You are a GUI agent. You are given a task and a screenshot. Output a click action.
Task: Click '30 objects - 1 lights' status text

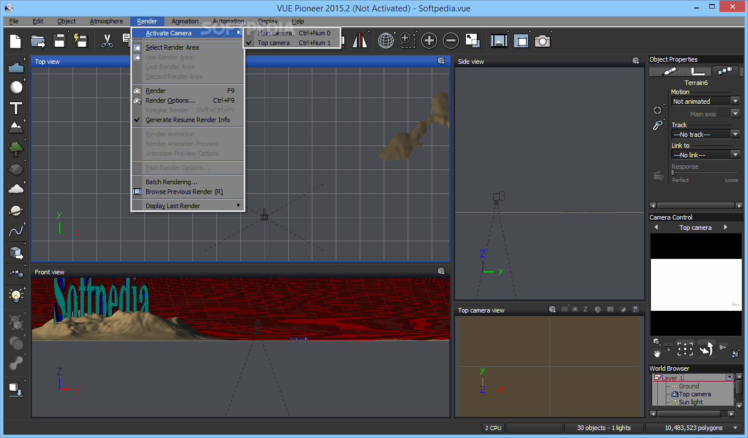[x=604, y=428]
